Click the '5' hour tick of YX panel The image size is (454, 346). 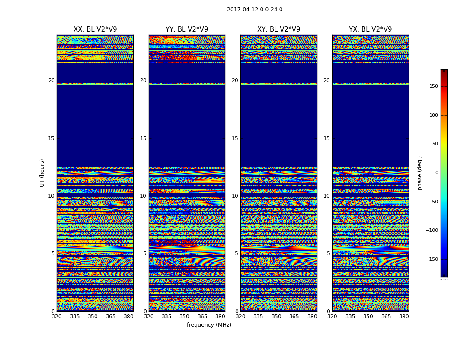(328, 253)
